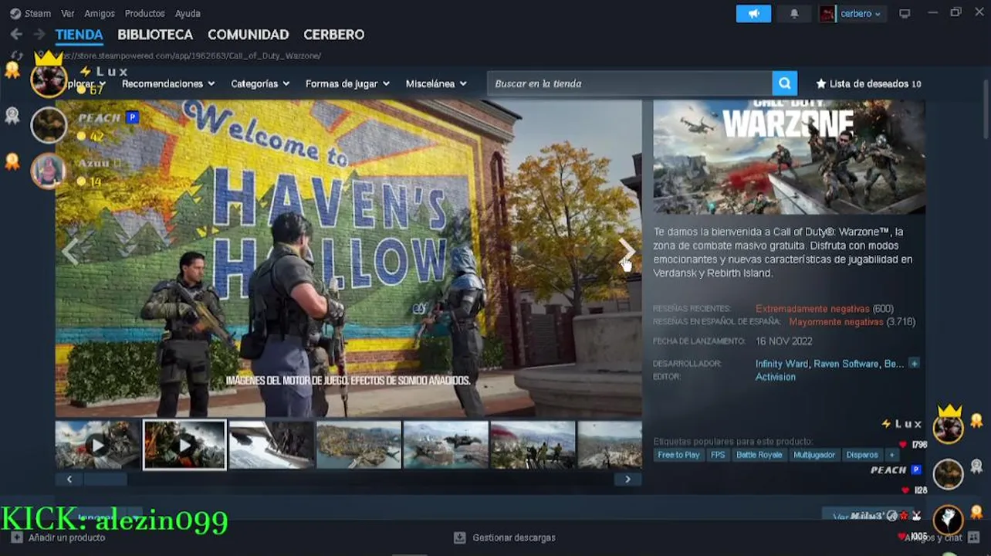The width and height of the screenshot is (991, 556).
Task: Click the Big Picture monitor icon
Action: coord(905,13)
